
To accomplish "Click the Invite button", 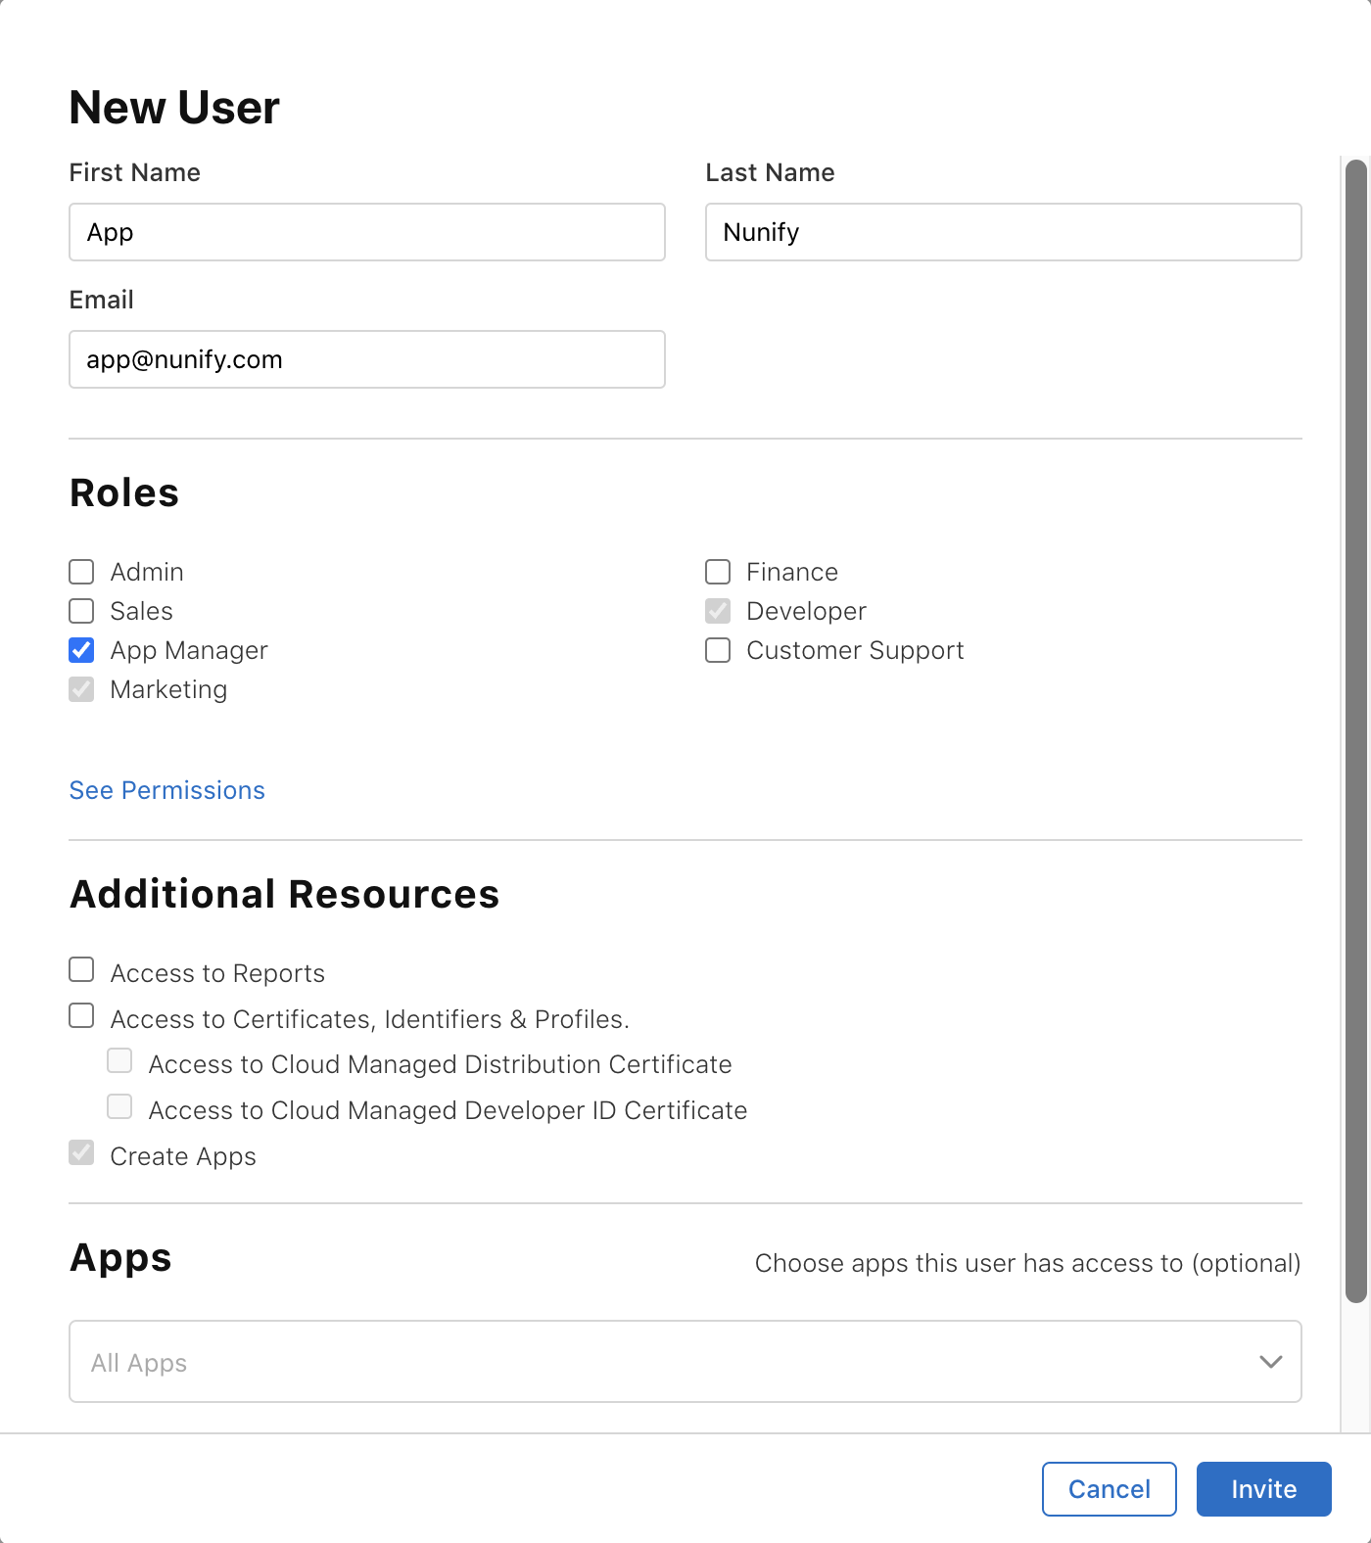I will (1264, 1489).
